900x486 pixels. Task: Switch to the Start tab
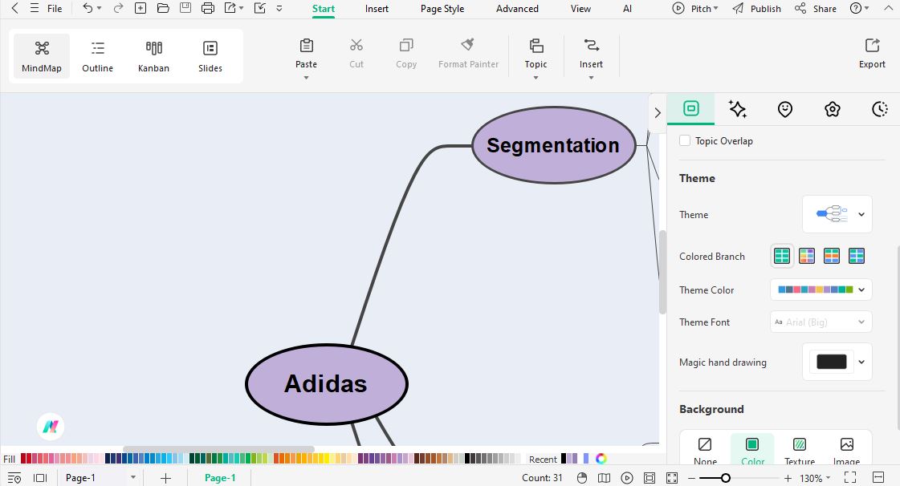click(324, 9)
